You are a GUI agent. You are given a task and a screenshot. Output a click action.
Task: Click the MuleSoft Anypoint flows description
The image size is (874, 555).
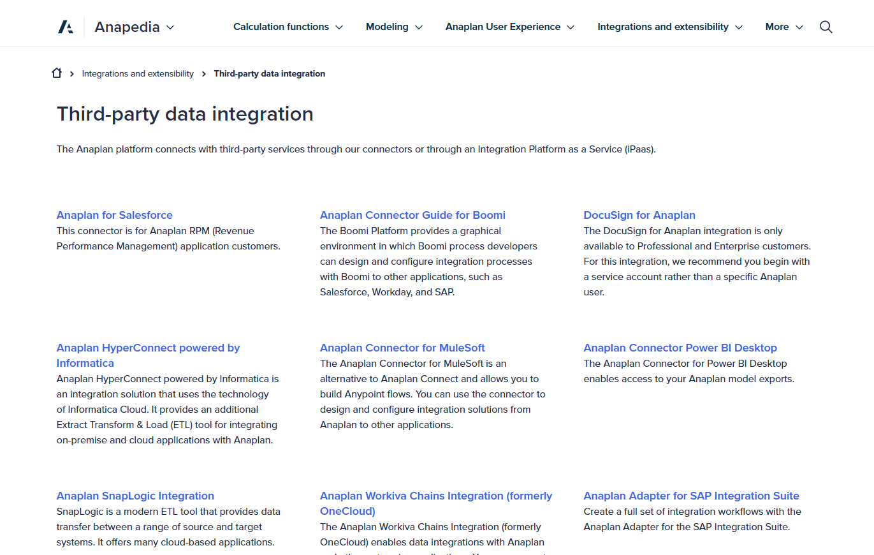click(x=432, y=394)
